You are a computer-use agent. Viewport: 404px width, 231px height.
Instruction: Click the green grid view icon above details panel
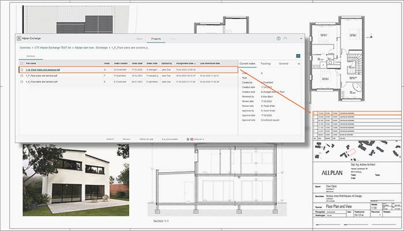coord(298,55)
